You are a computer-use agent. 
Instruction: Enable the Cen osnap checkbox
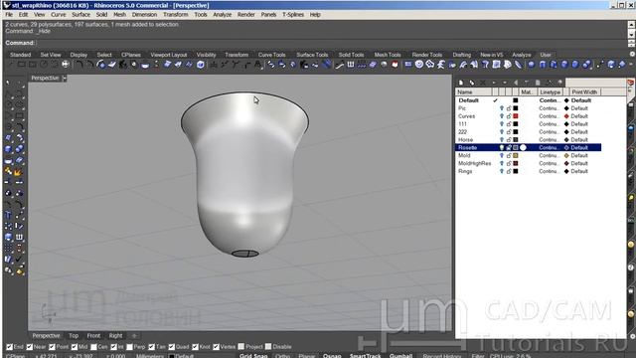coord(94,347)
